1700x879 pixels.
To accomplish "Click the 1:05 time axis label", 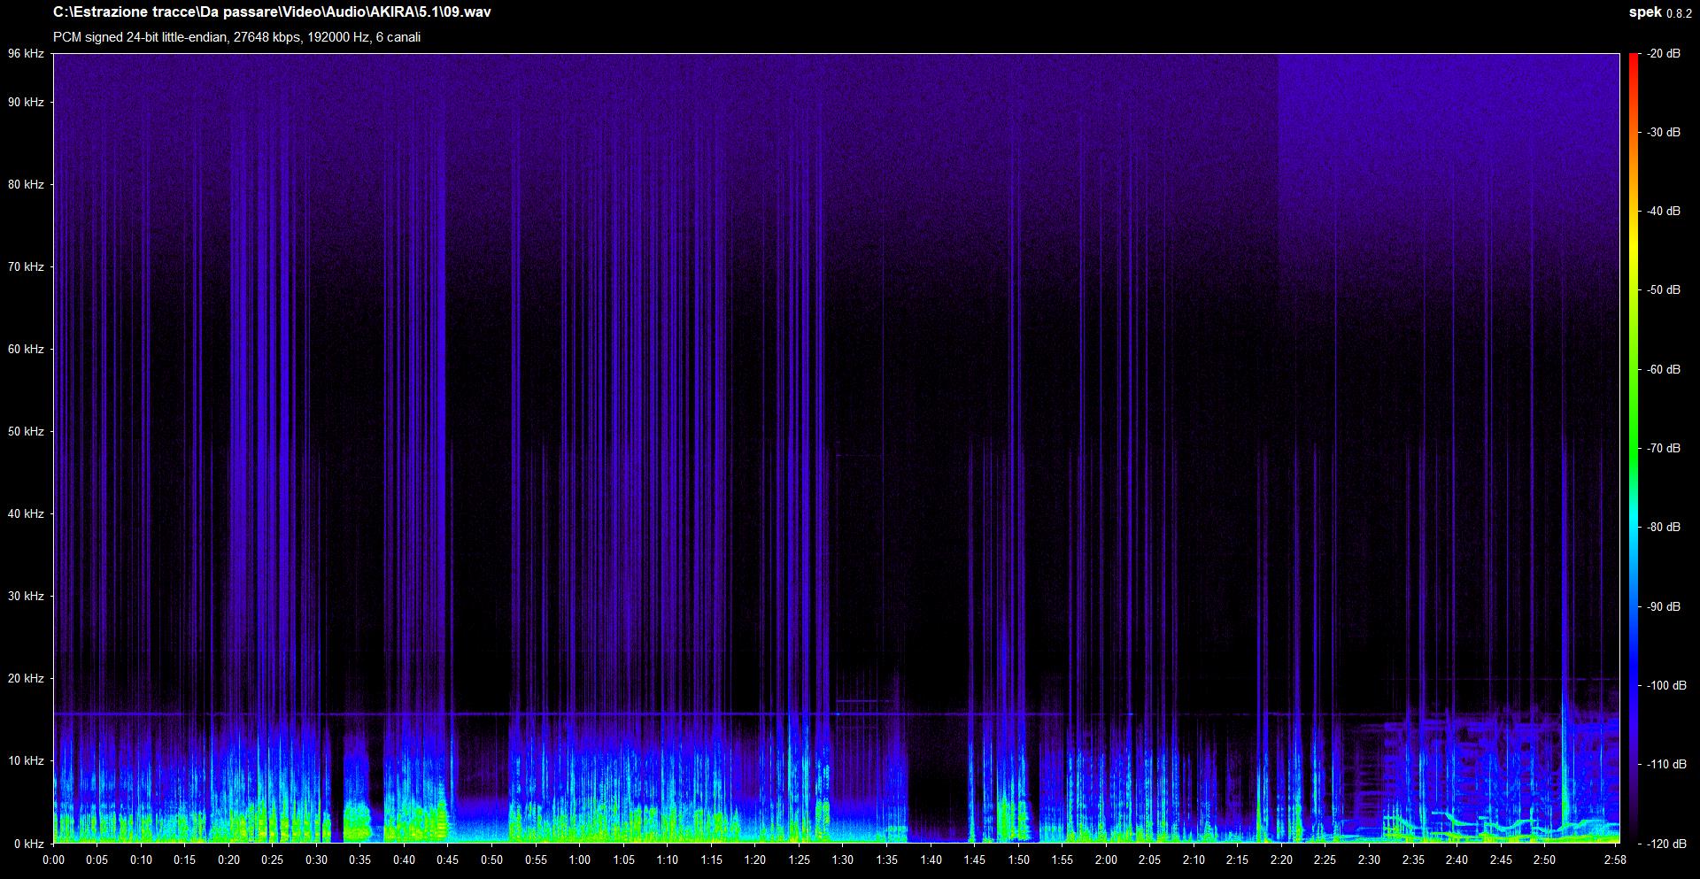I will [x=624, y=860].
